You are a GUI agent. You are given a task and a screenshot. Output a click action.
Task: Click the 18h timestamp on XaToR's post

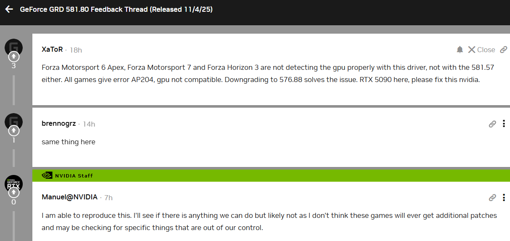[76, 50]
